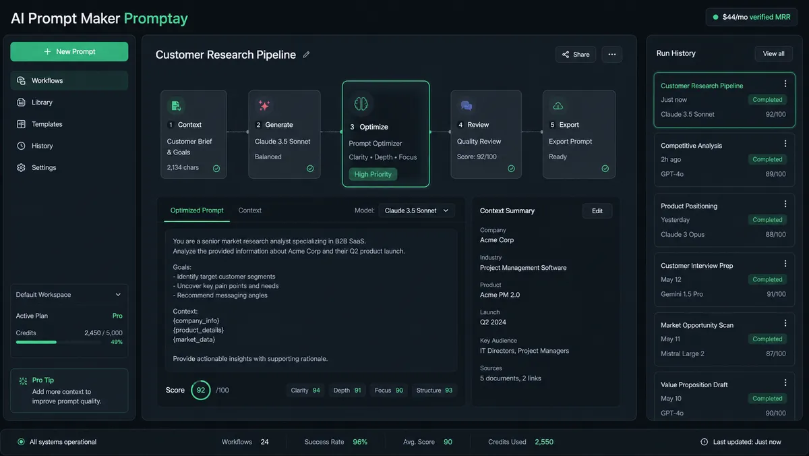
Task: Toggle the Context step checkmark
Action: (216, 169)
